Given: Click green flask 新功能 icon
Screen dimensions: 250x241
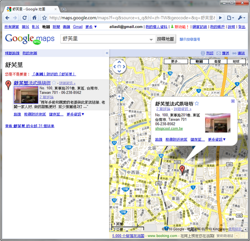Looking at the screenshot, I should [172, 27].
